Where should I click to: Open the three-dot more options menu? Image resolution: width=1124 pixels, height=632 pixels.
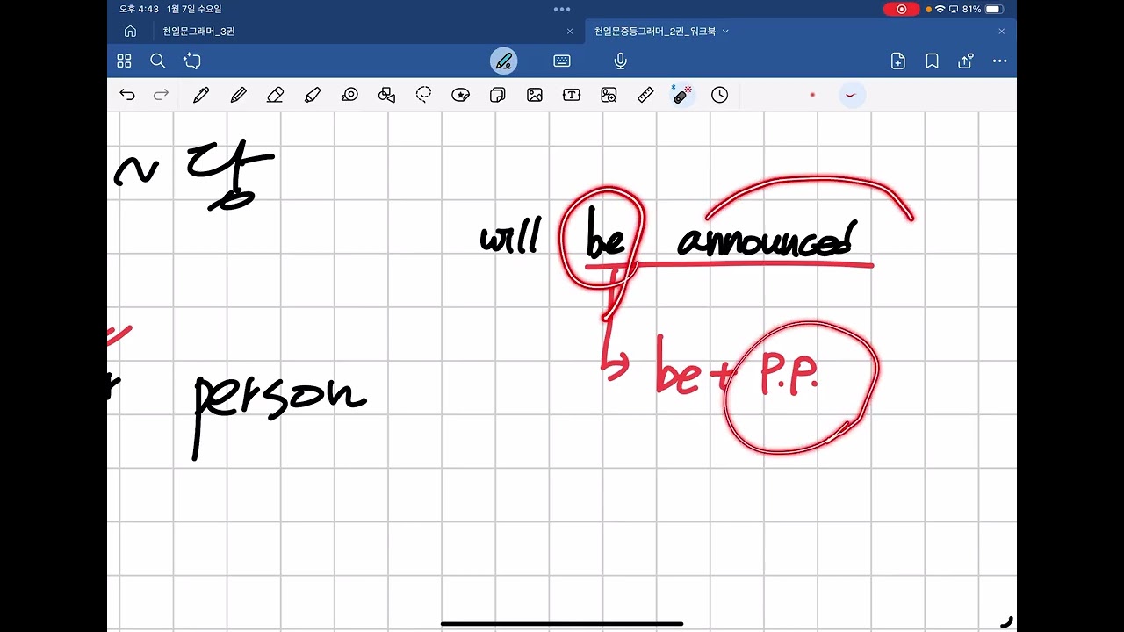coord(999,61)
